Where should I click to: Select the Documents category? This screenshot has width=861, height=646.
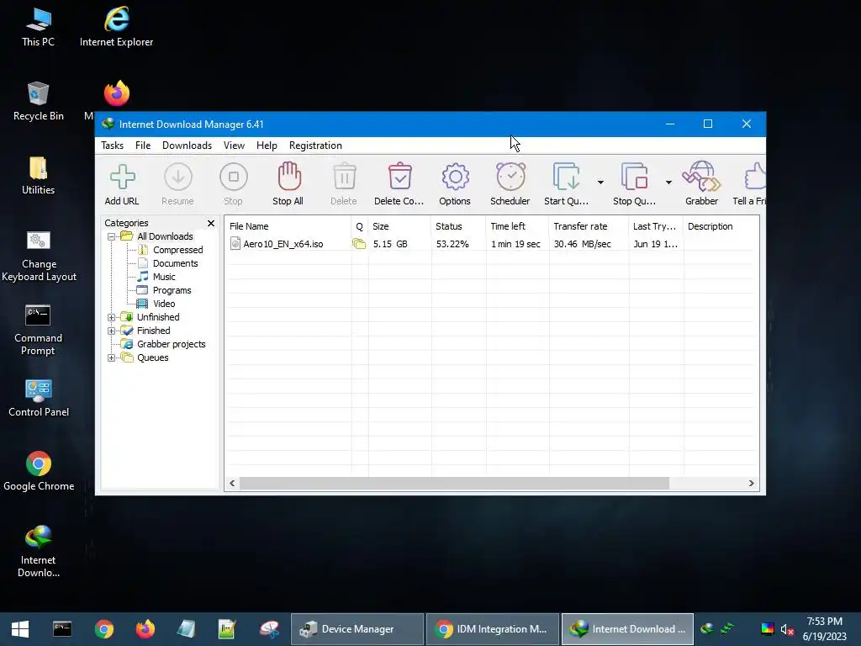(x=175, y=263)
